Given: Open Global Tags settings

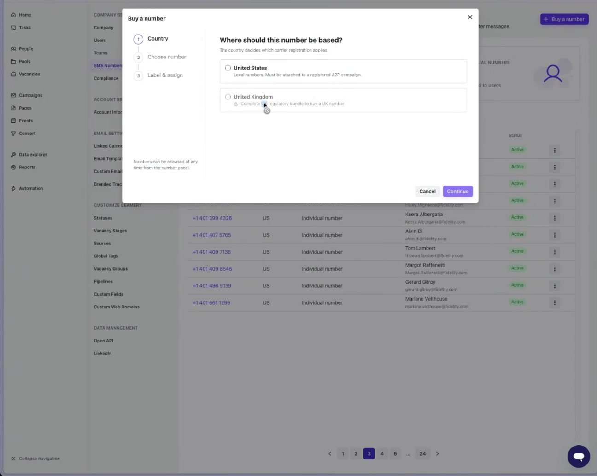Looking at the screenshot, I should [106, 256].
